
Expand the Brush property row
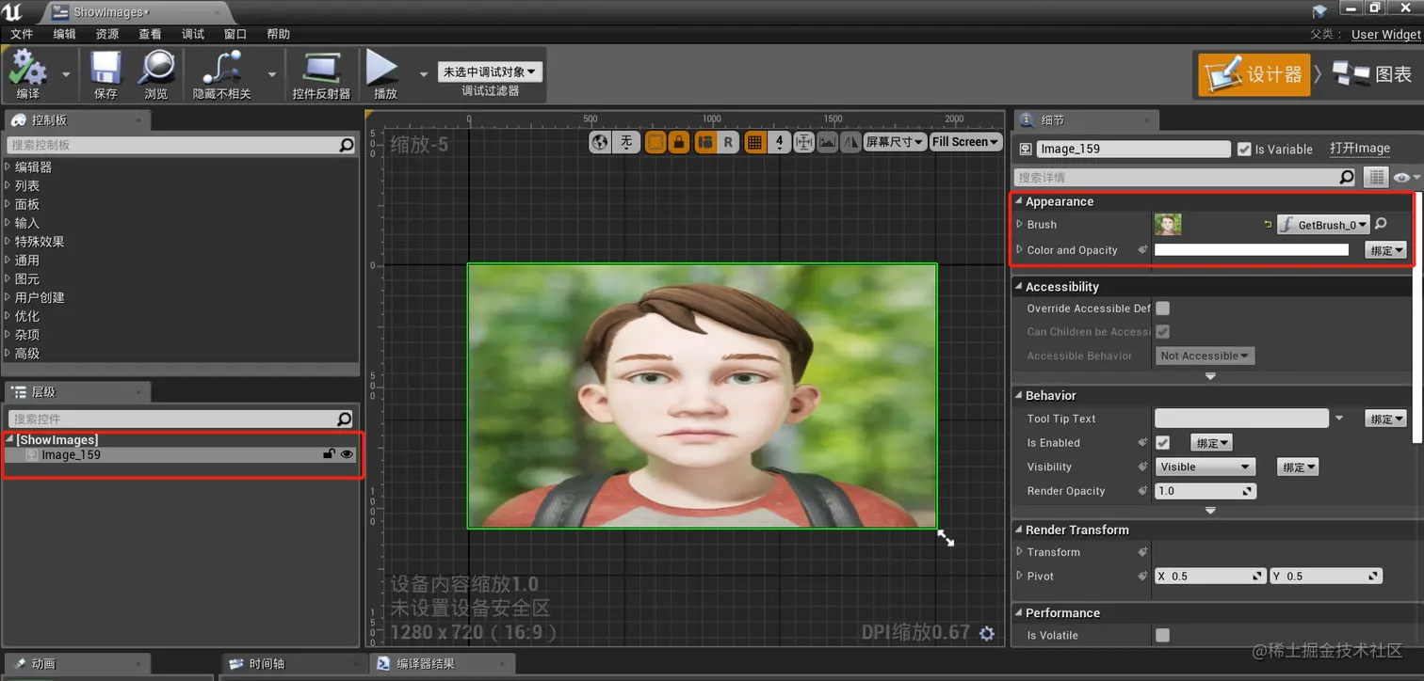click(x=1020, y=224)
